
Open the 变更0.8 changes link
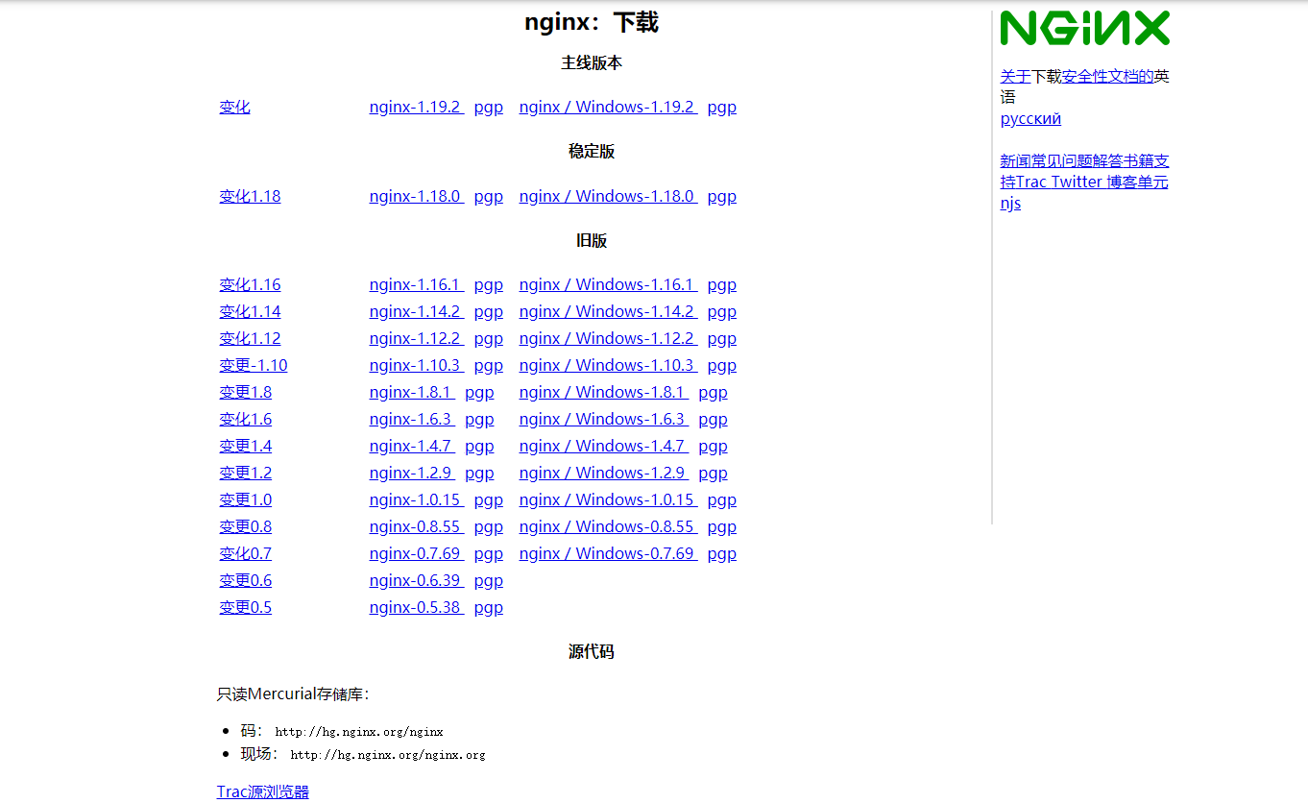245,526
